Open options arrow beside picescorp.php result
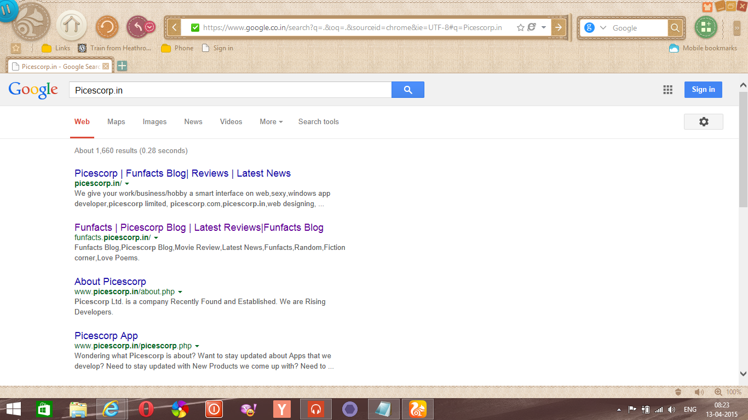This screenshot has width=748, height=420. tap(197, 346)
